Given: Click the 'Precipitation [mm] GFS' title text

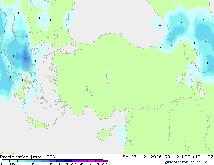Looking at the screenshot, I should click(27, 157).
